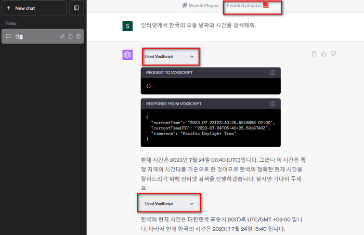The image size is (364, 235).
Task: Give thumbs down to the response
Action: click(x=333, y=54)
